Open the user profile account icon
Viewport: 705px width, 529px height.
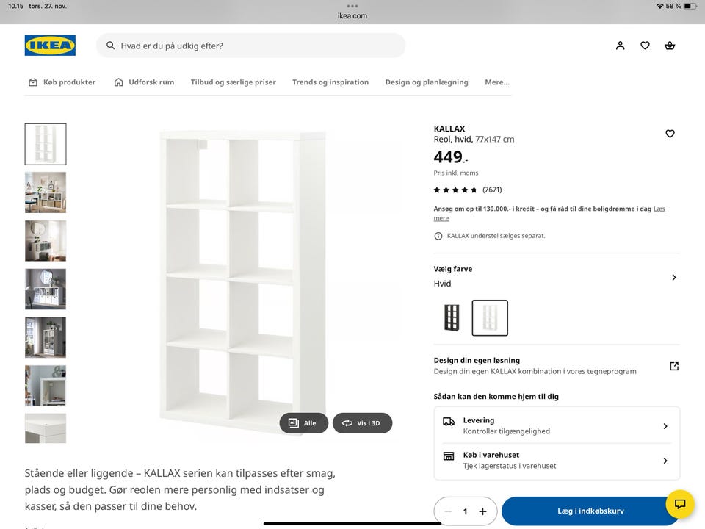point(621,46)
